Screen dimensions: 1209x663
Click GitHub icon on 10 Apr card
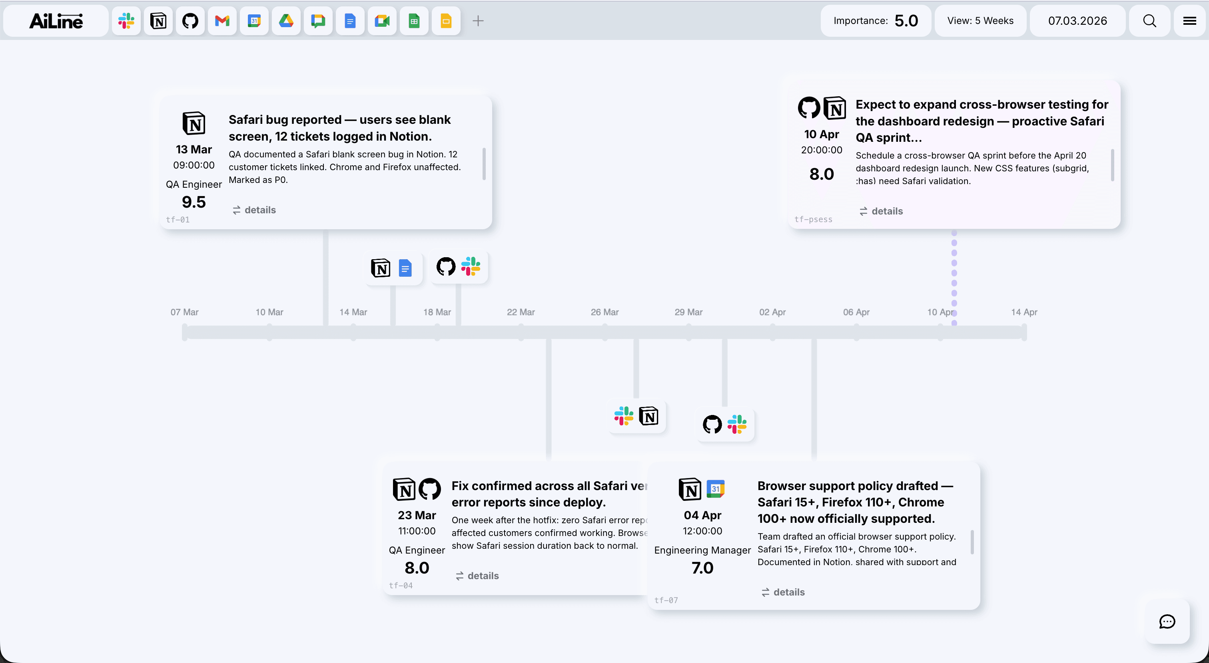(x=809, y=108)
